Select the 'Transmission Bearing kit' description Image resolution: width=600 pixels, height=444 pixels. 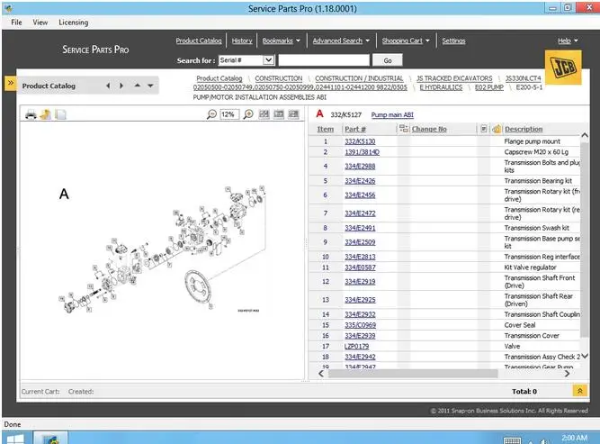coord(538,181)
